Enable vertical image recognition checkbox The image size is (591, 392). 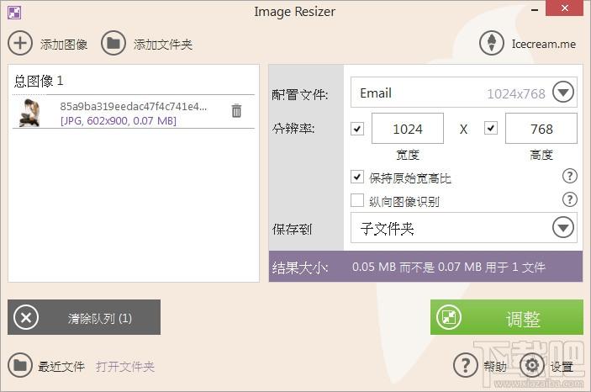[x=357, y=200]
